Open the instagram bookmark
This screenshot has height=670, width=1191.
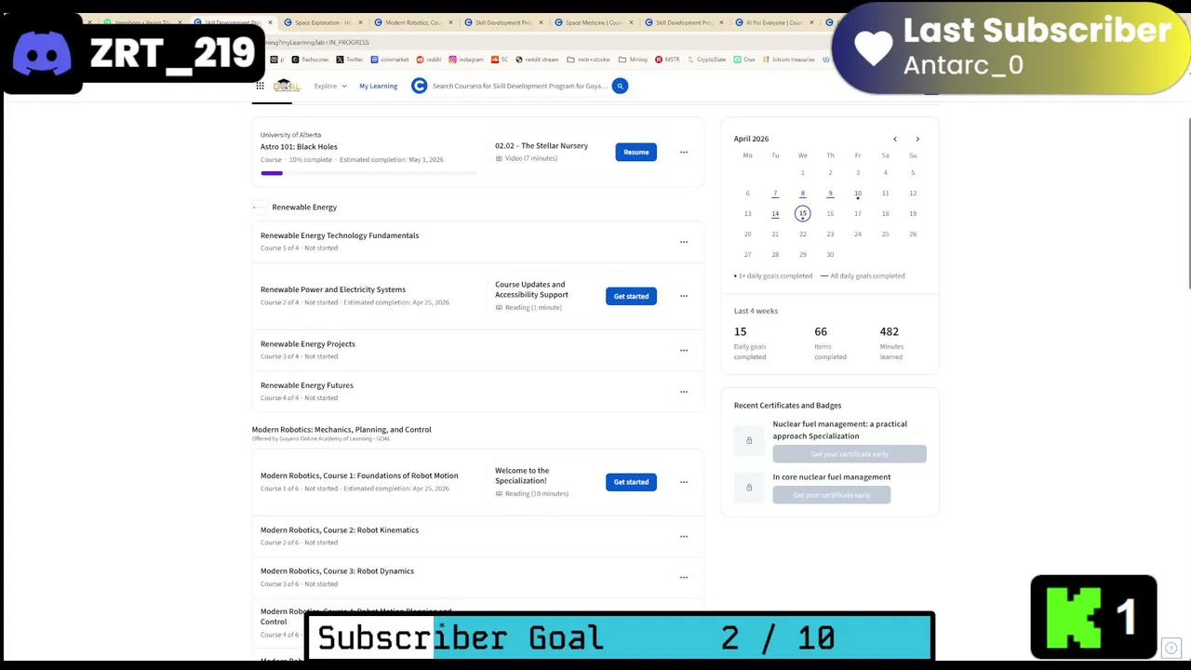coord(466,60)
